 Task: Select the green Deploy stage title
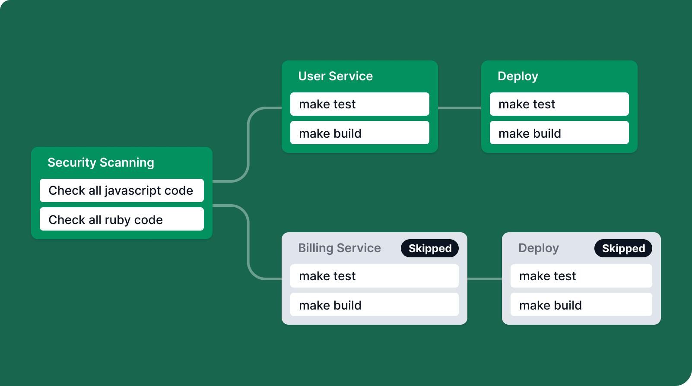pos(518,76)
